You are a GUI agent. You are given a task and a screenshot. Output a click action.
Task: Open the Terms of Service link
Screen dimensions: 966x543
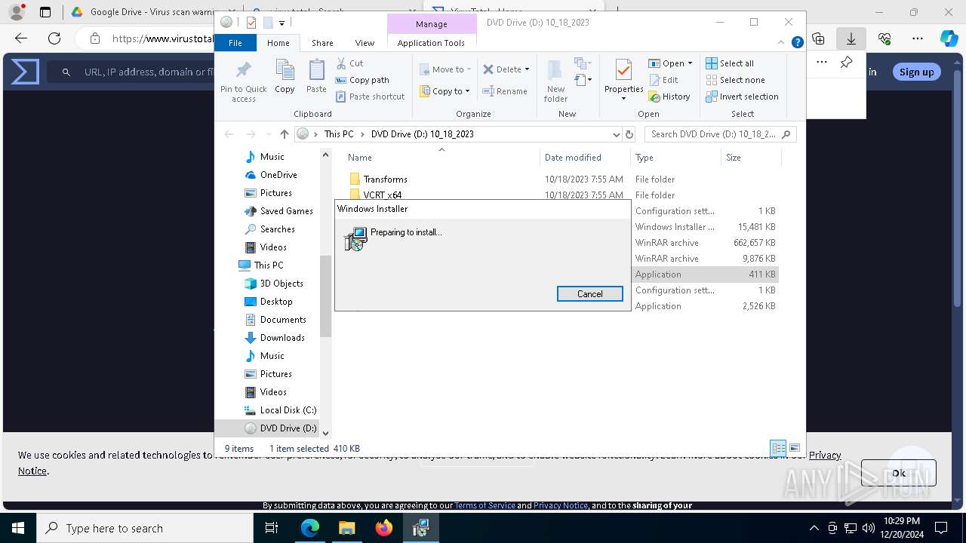pos(485,505)
